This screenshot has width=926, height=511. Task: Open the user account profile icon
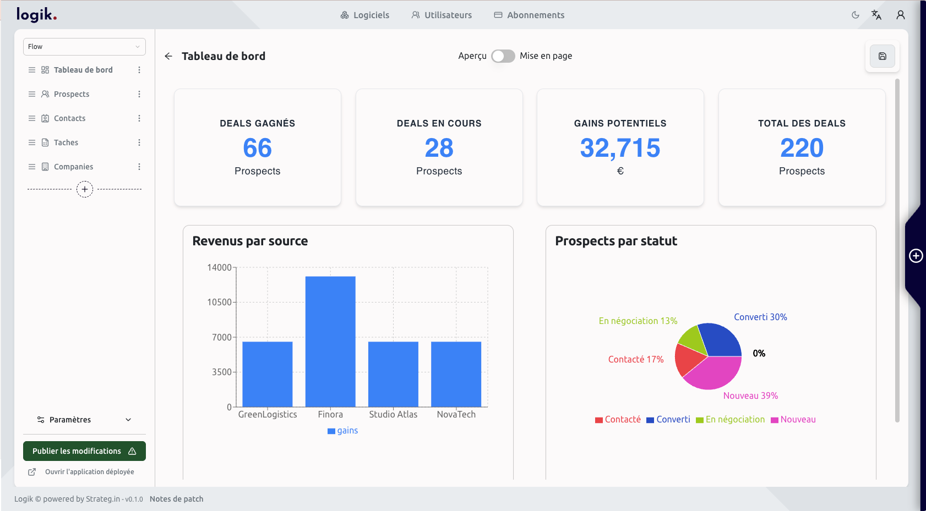click(901, 15)
